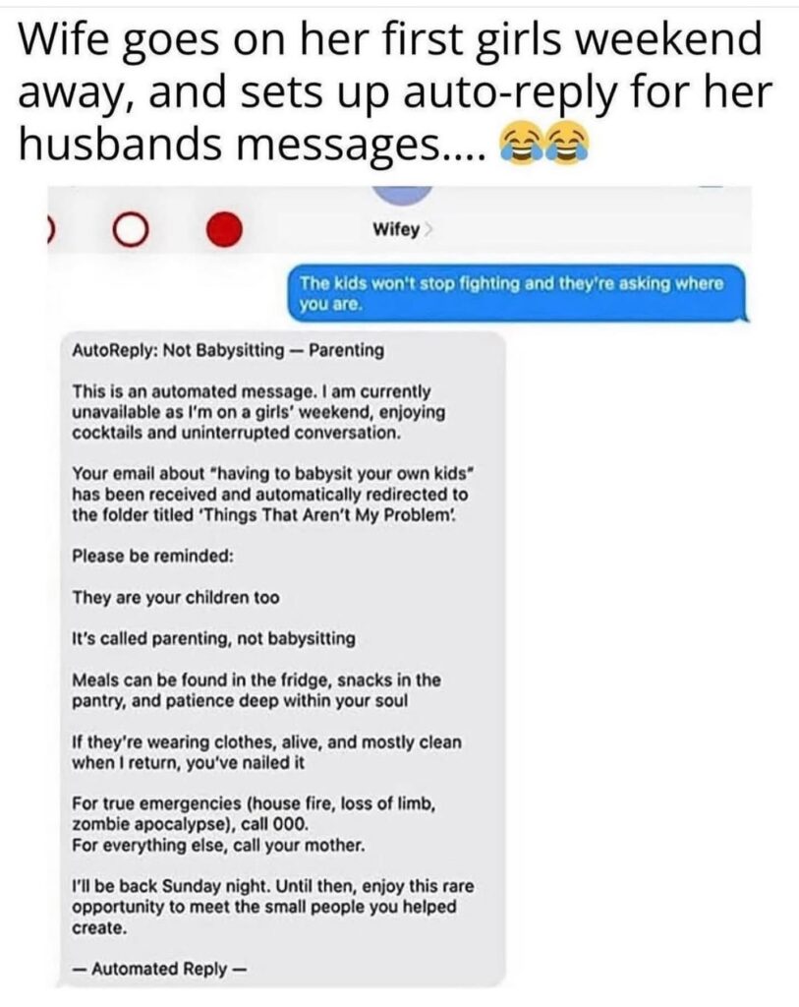
Task: Select the 'Meals can be found in the fridge' paragraph
Action: (257, 689)
